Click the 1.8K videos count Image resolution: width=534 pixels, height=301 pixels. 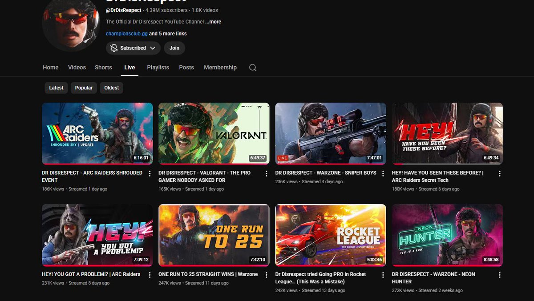point(205,10)
